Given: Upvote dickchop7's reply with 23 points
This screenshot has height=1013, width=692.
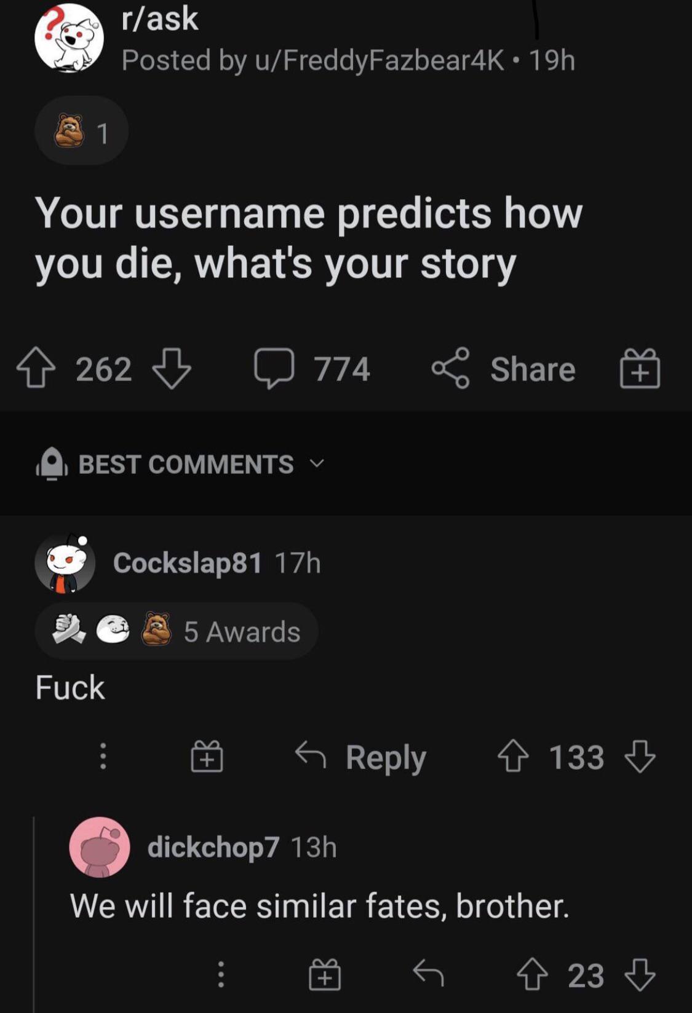Looking at the screenshot, I should [x=532, y=974].
